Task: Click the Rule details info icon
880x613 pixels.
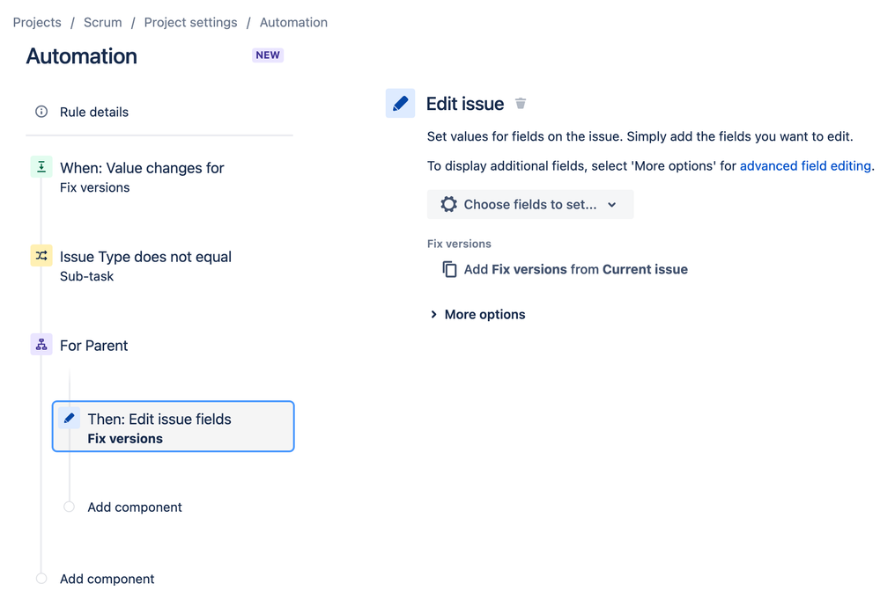Action: [41, 112]
